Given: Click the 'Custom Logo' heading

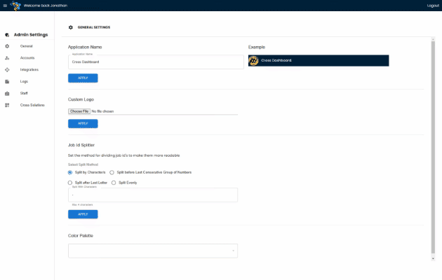Looking at the screenshot, I should coord(81,99).
